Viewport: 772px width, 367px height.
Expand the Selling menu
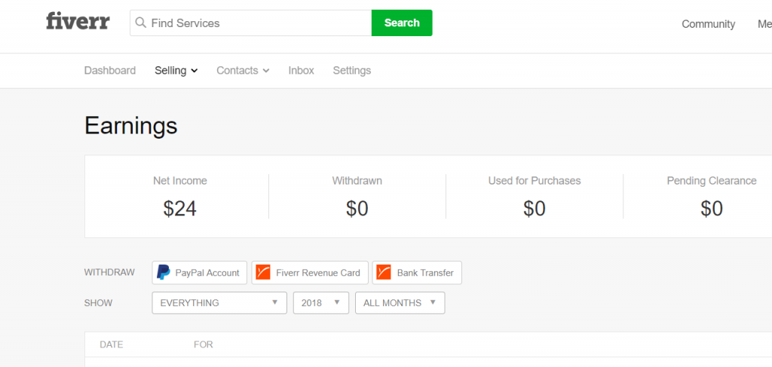tap(176, 70)
